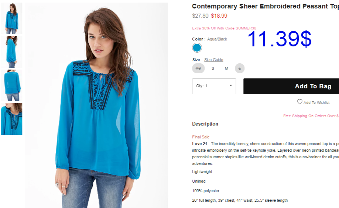
Task: Select the crossed-out XS size
Action: tap(198, 68)
